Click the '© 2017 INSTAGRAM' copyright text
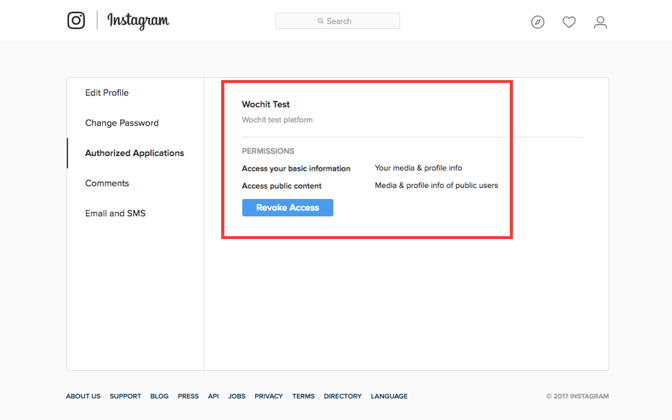Viewport: 672px width, 420px height. click(577, 396)
